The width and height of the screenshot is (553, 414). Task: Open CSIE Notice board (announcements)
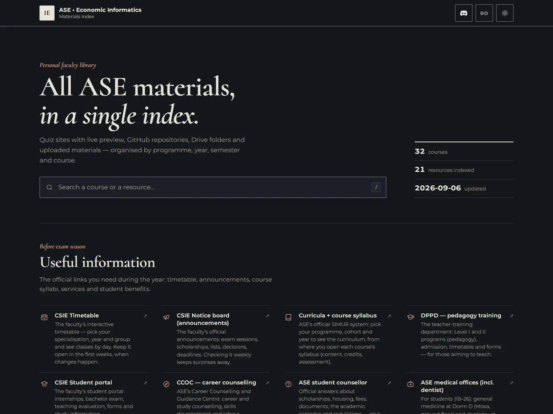(203, 319)
